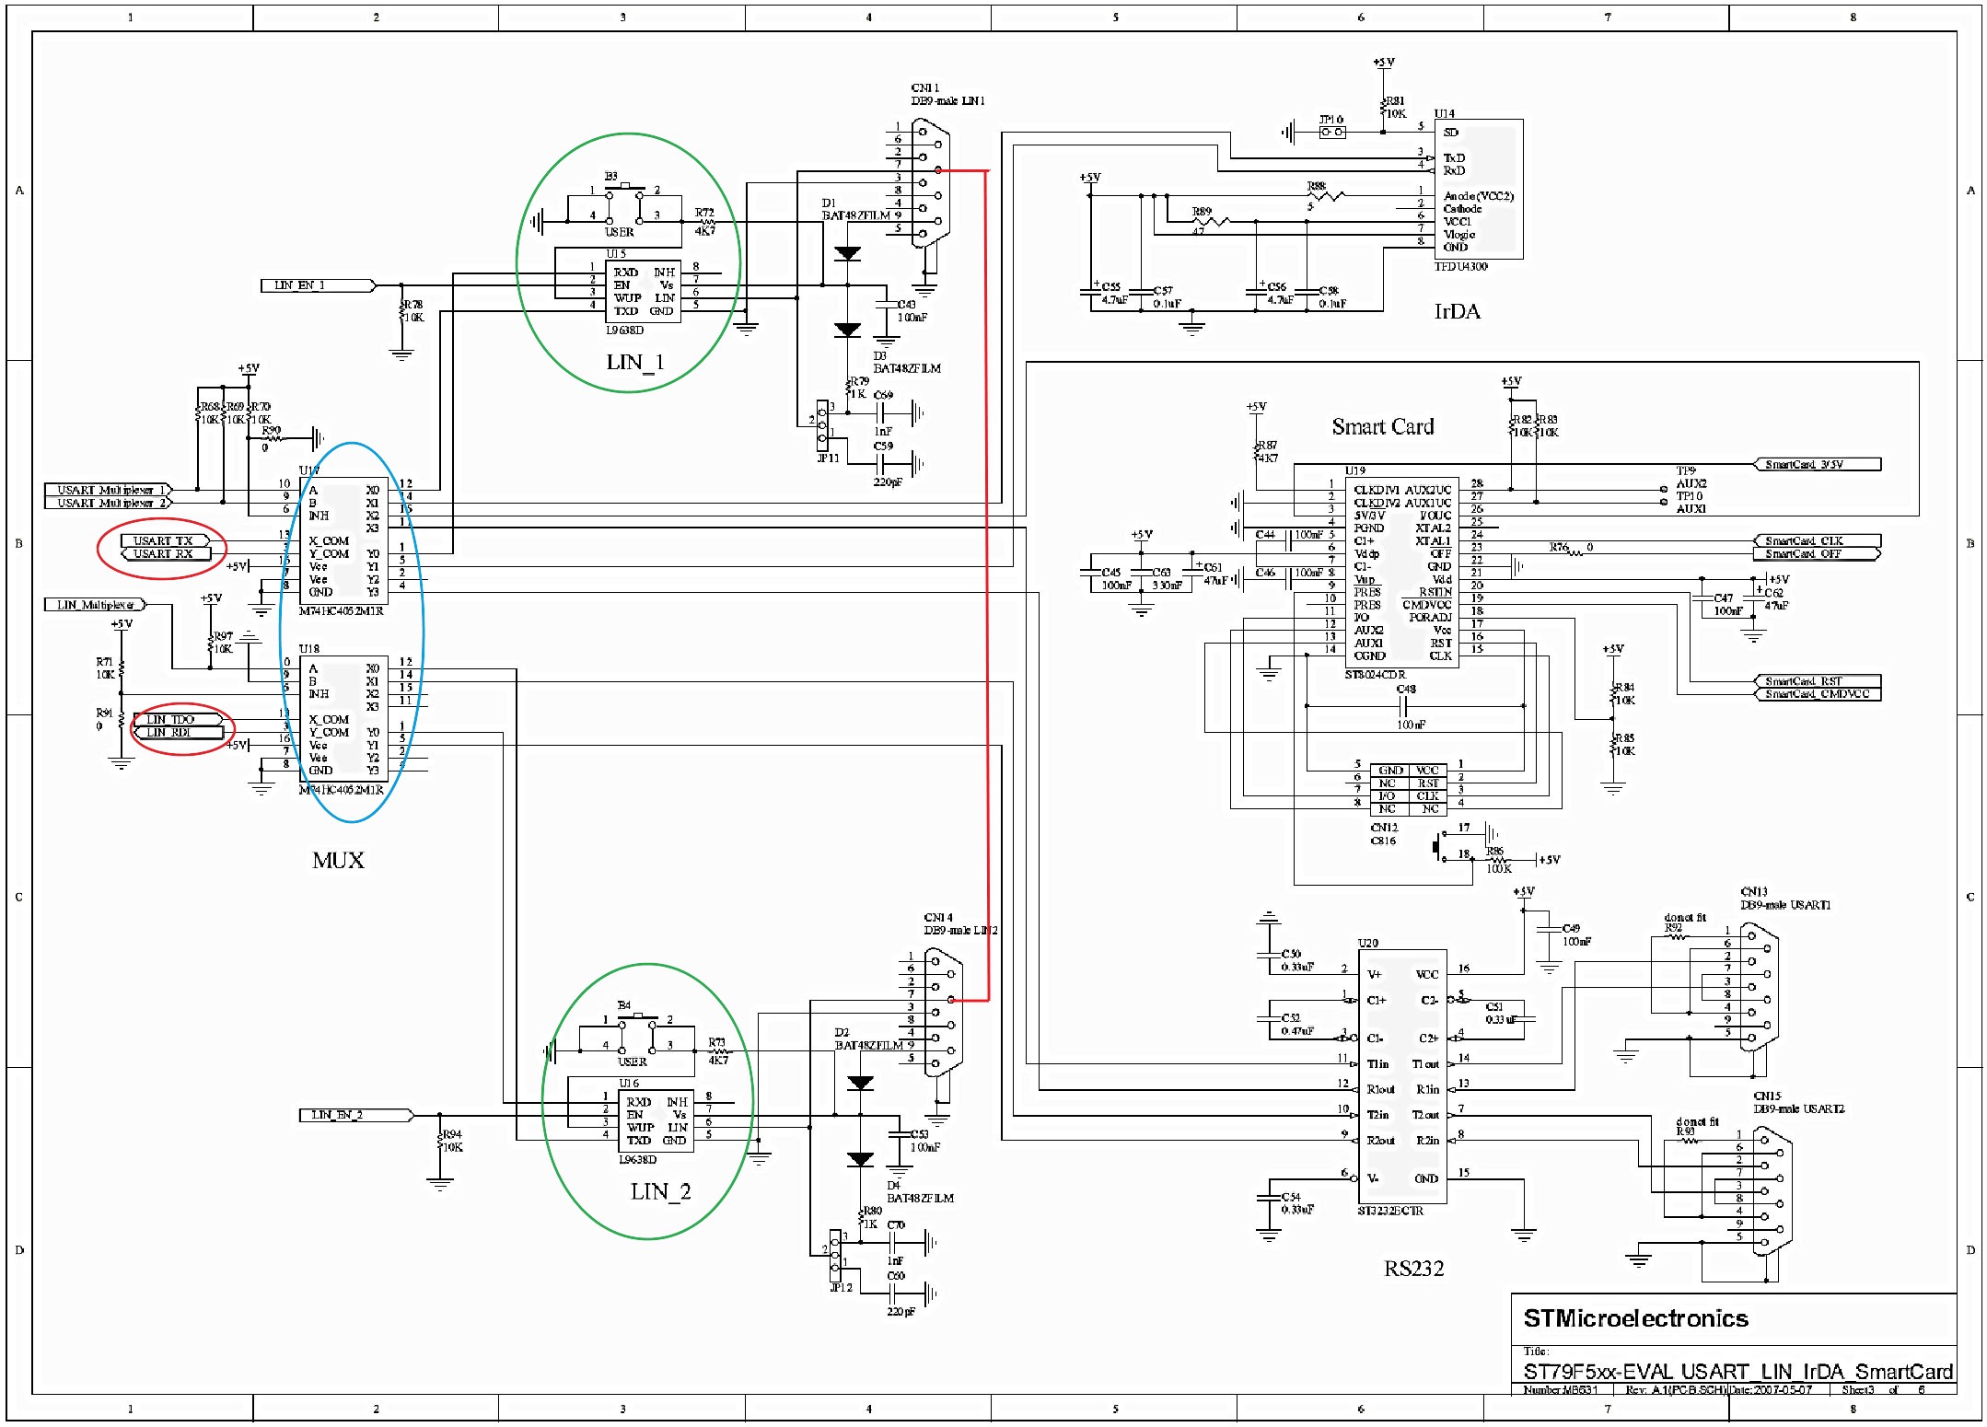The image size is (1987, 1427).
Task: Click the MUX block title
Action: pos(338,861)
